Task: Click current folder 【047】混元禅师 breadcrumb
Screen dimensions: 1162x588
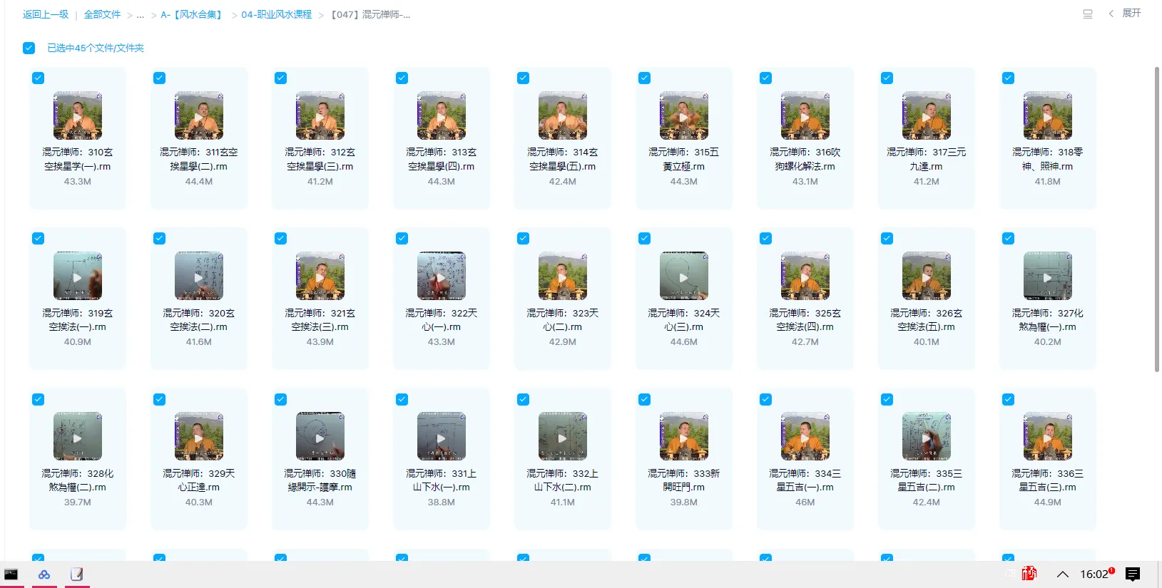Action: pyautogui.click(x=370, y=14)
